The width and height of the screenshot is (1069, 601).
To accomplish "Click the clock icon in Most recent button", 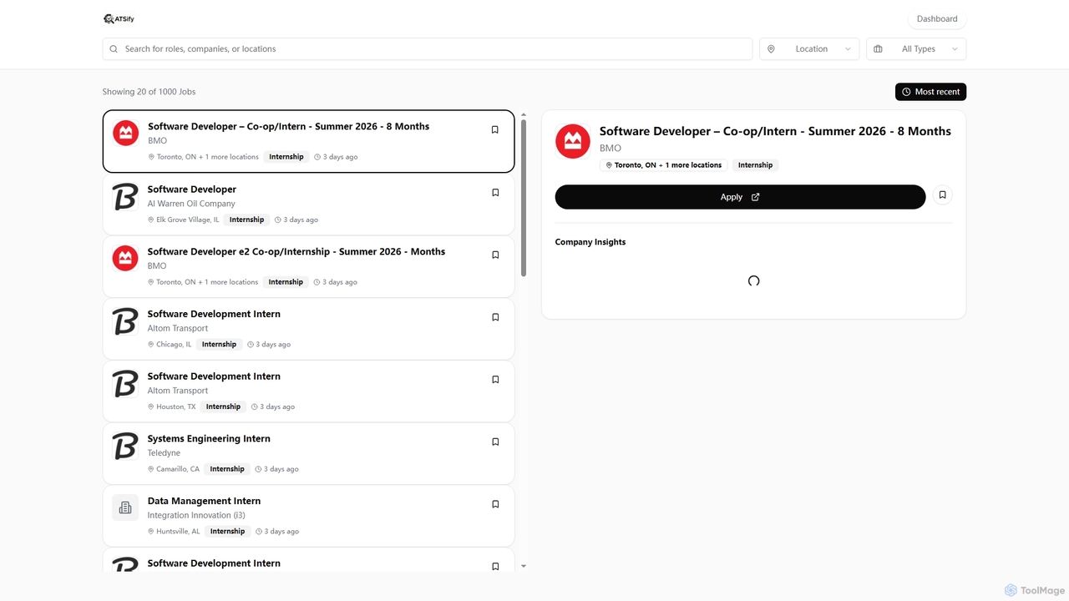I will (906, 92).
